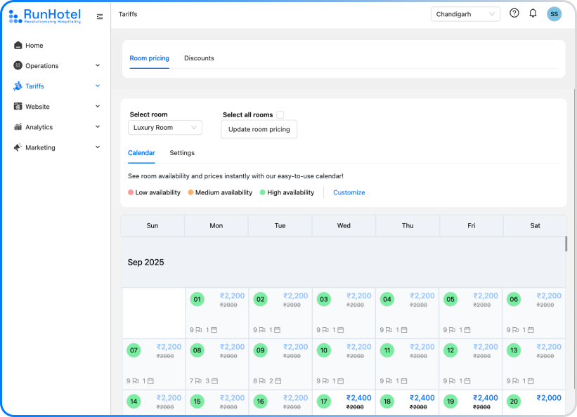Switch to the Discounts tab

[199, 58]
